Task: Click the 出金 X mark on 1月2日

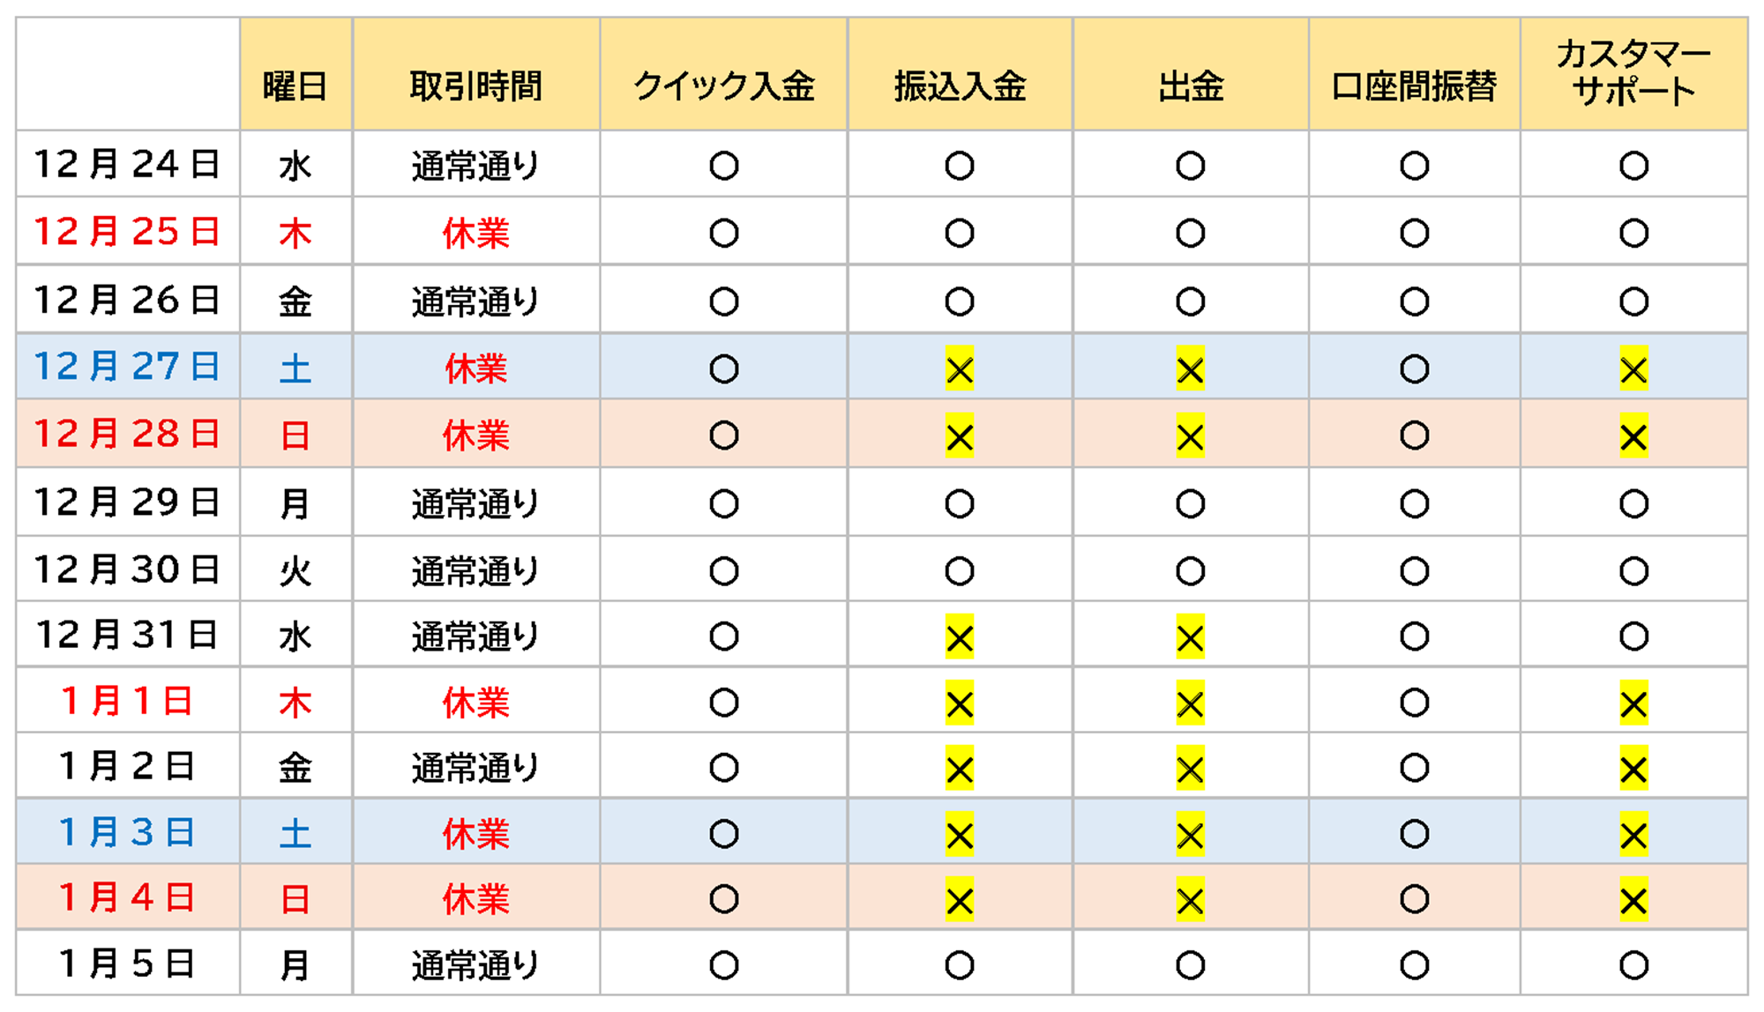Action: [x=1190, y=769]
